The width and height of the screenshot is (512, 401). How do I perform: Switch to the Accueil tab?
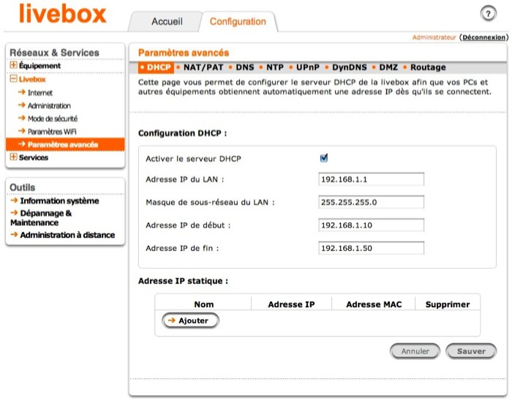click(167, 21)
